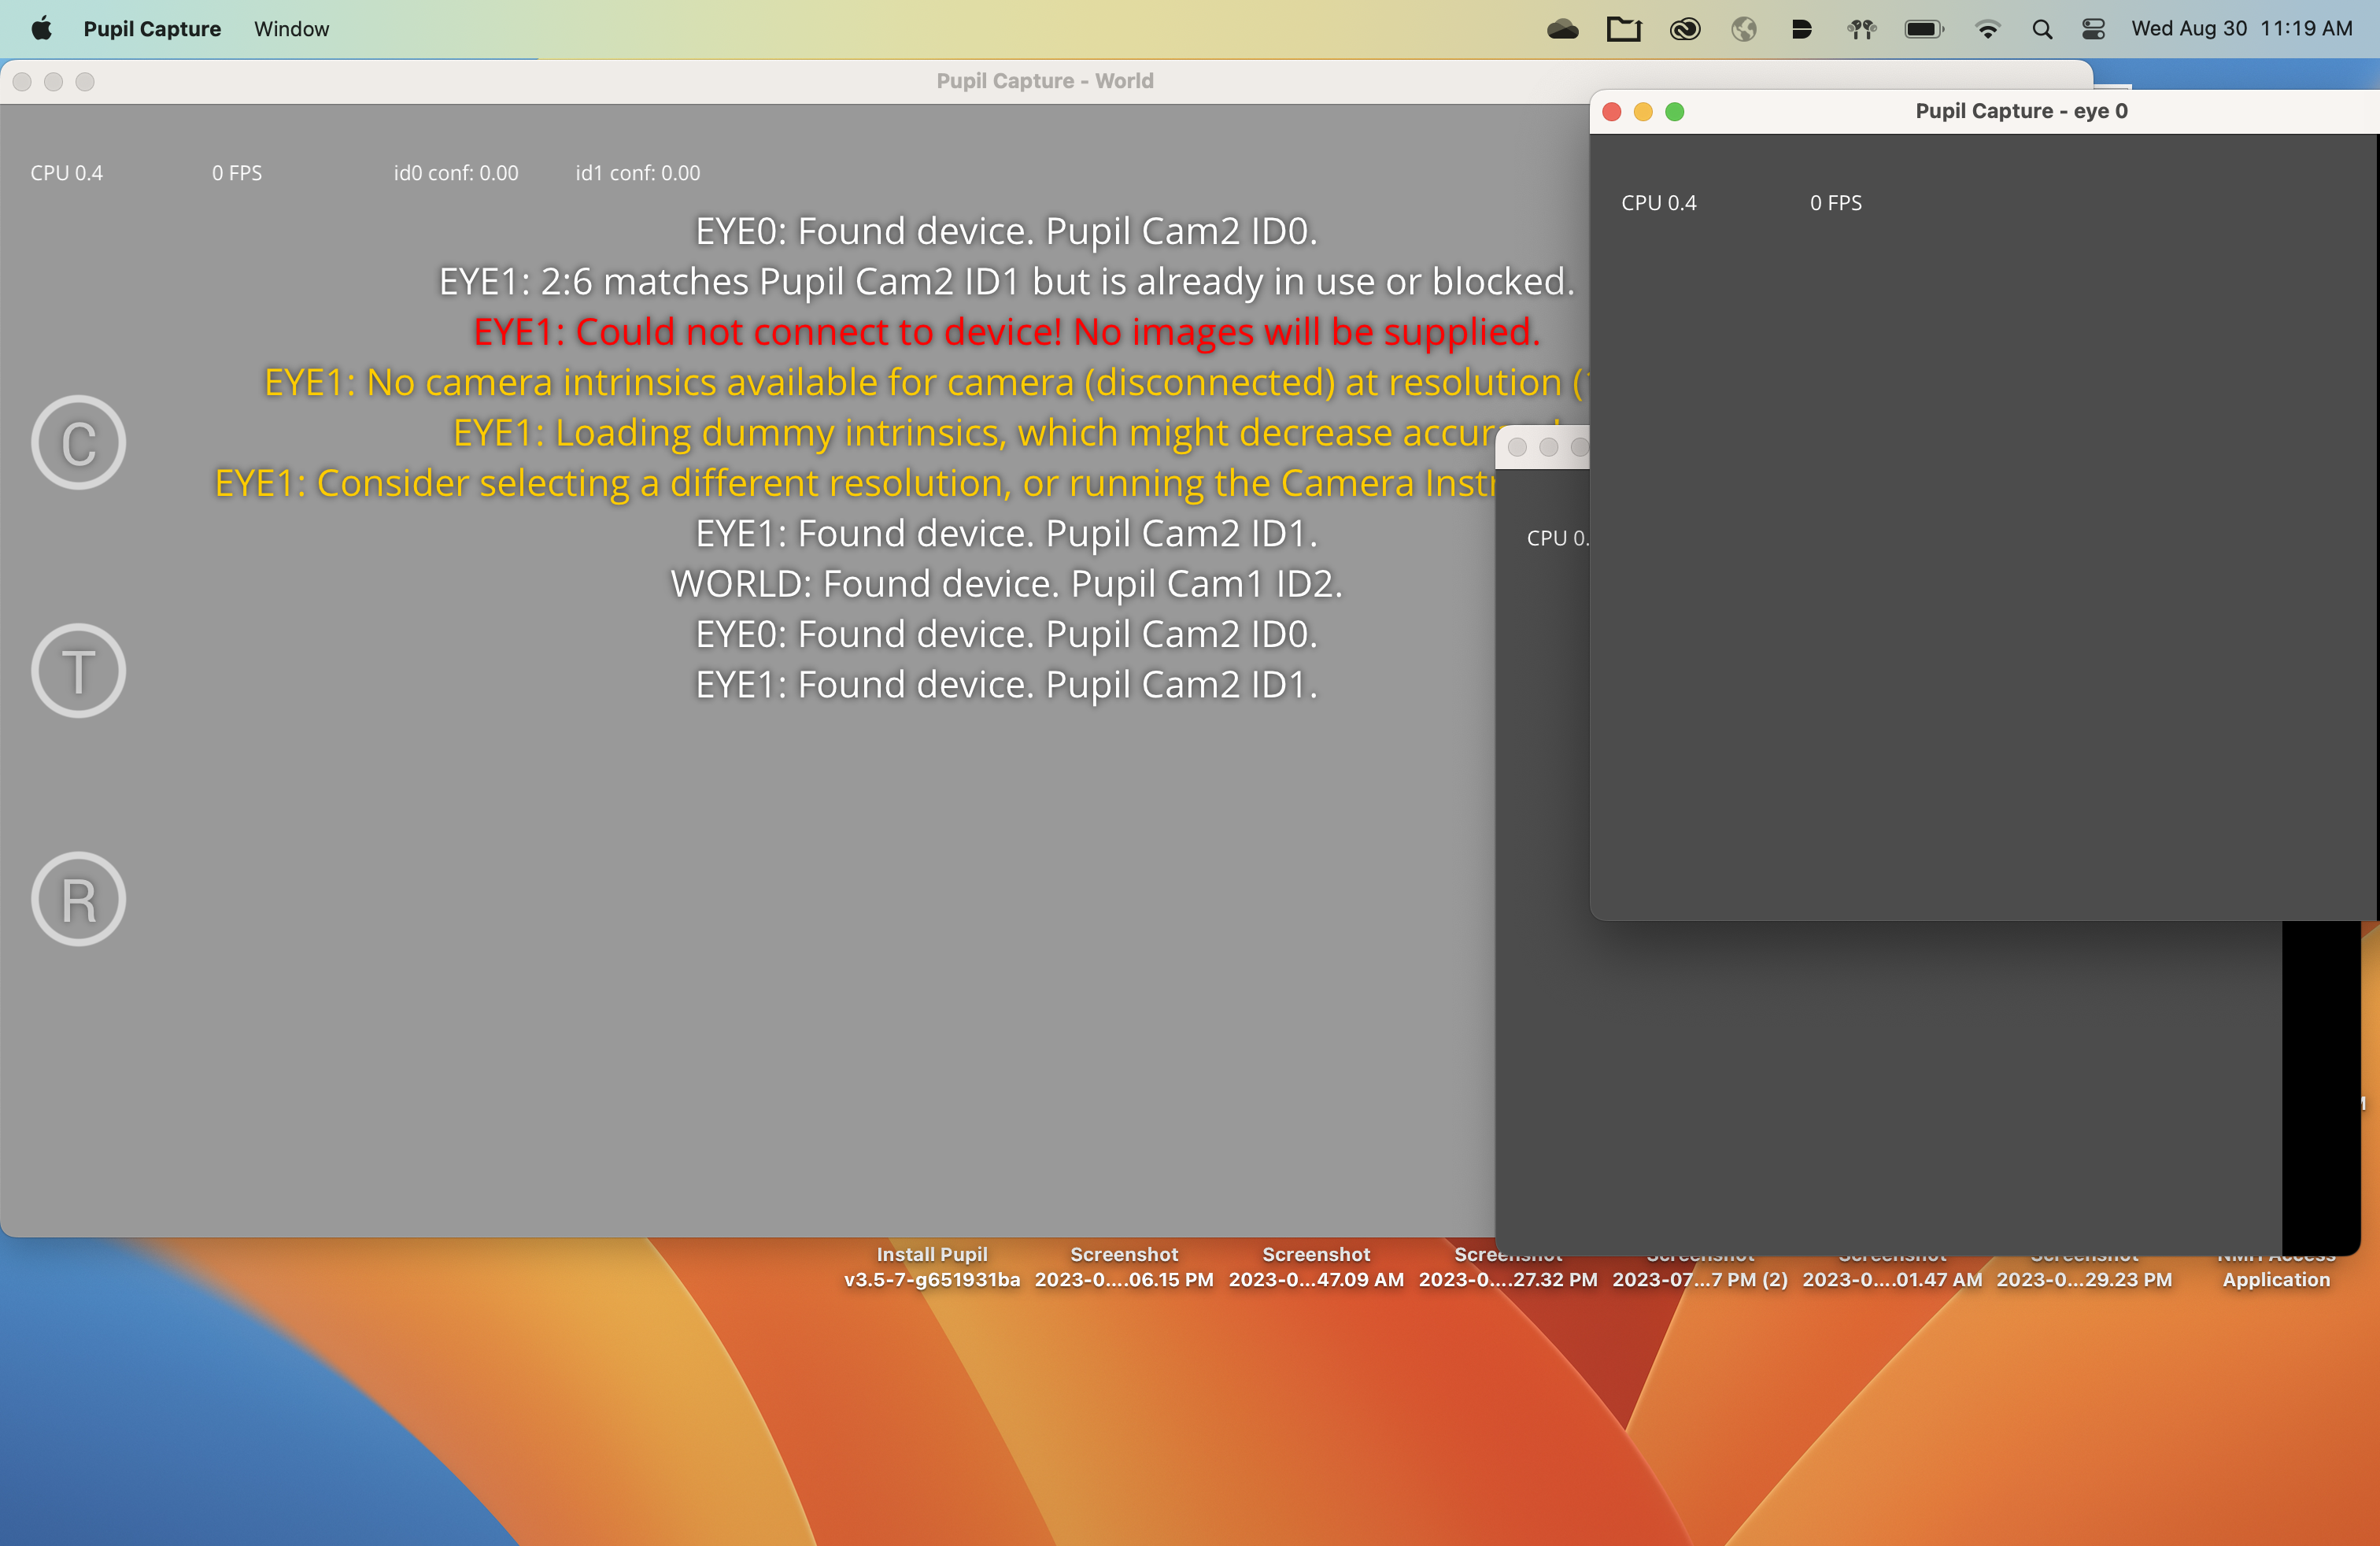Image resolution: width=2380 pixels, height=1546 pixels.
Task: Open the AirPods icon in menu bar
Action: coord(1861,29)
